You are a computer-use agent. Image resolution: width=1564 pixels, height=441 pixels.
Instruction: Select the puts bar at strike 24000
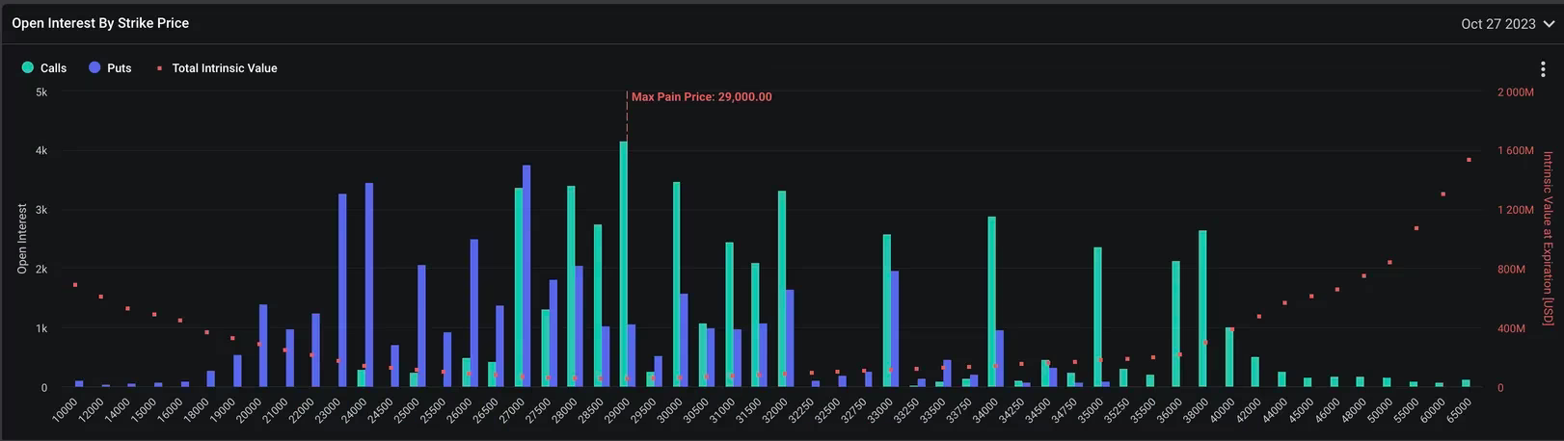[x=369, y=285]
